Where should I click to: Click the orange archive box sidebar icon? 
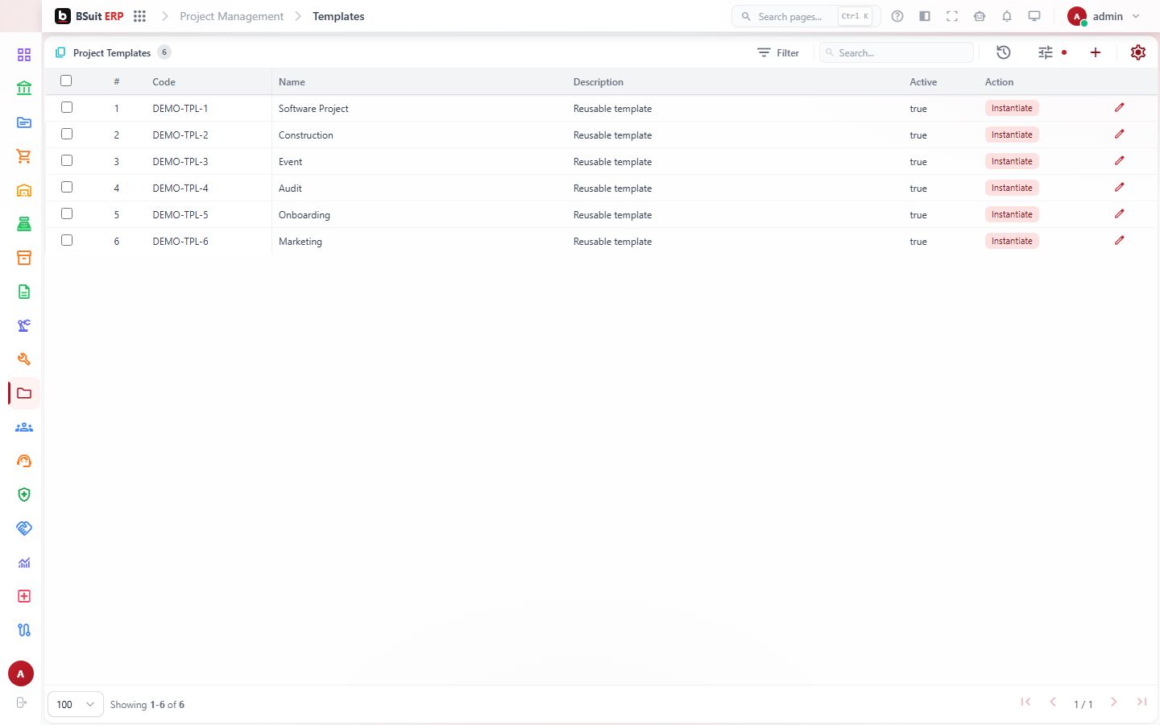[24, 258]
